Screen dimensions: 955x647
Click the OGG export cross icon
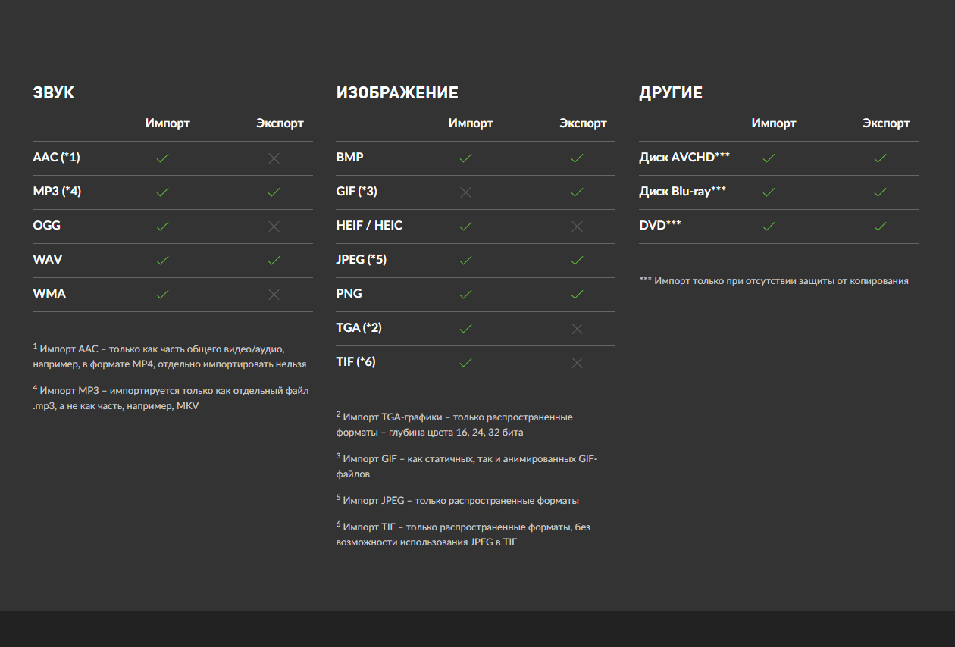pyautogui.click(x=274, y=227)
